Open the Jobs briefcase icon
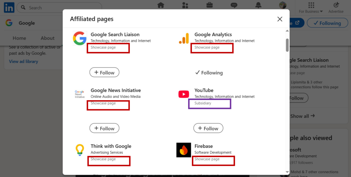351x177 pixels. point(209,5)
